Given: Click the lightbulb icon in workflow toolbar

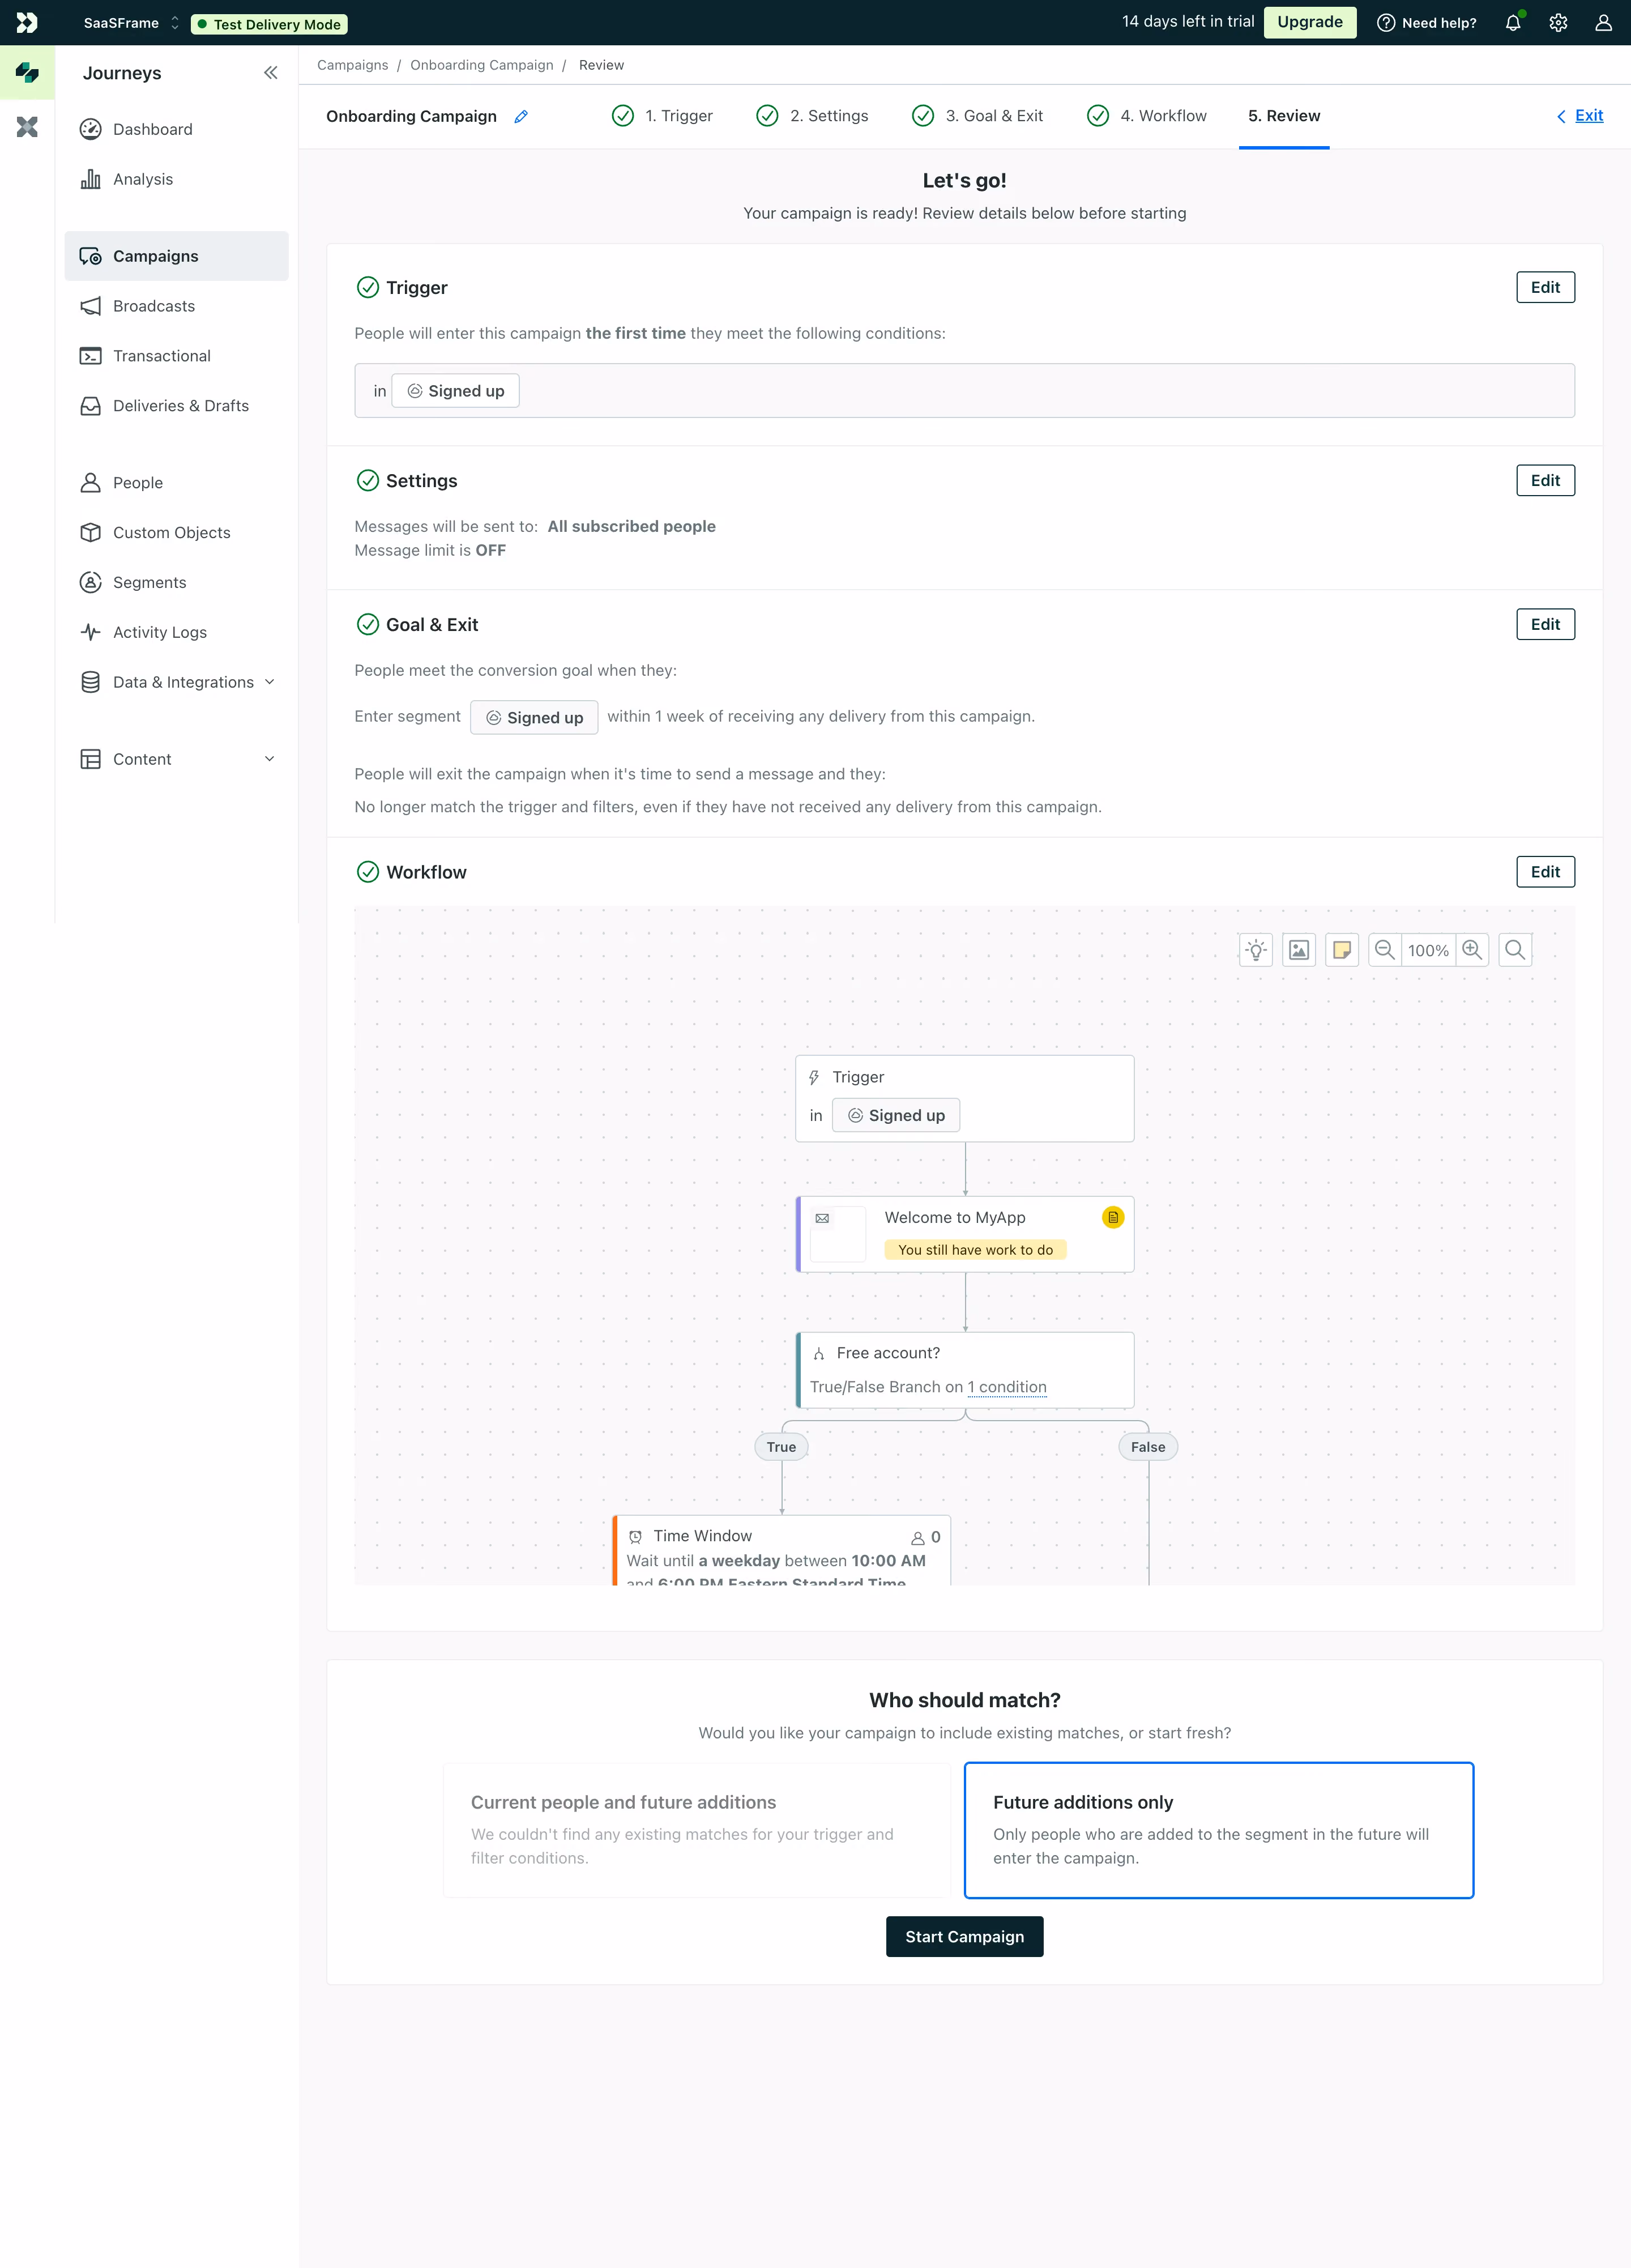Looking at the screenshot, I should point(1256,950).
